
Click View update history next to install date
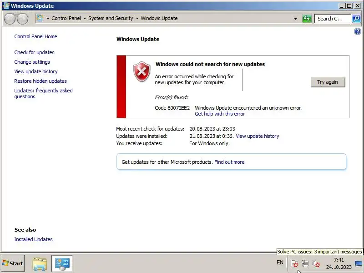tap(258, 136)
